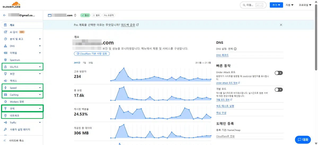Click the 고유 방문자 chart

(x=161, y=74)
